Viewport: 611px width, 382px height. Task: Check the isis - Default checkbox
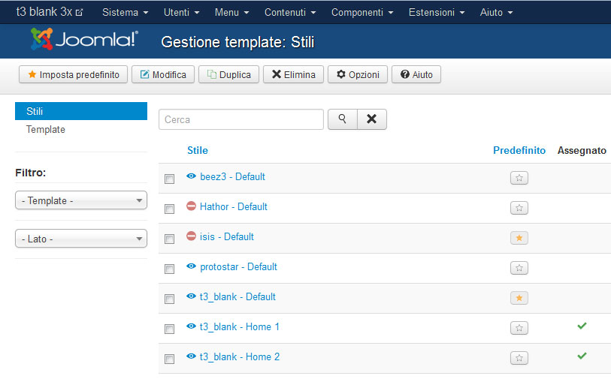170,239
